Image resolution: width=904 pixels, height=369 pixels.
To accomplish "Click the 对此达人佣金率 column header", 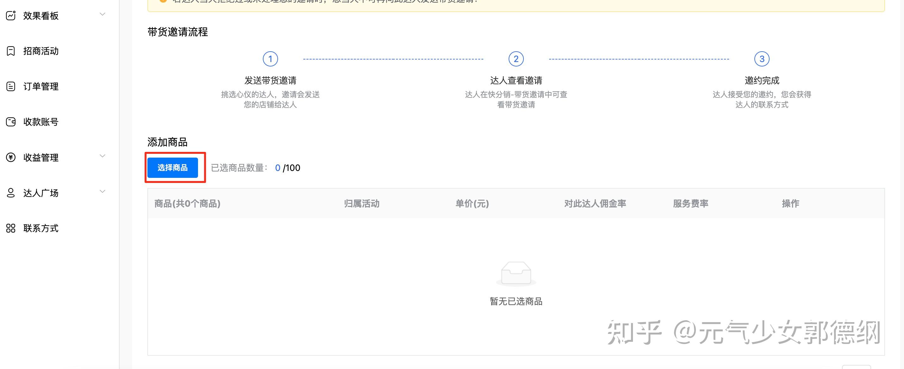I will pos(595,203).
